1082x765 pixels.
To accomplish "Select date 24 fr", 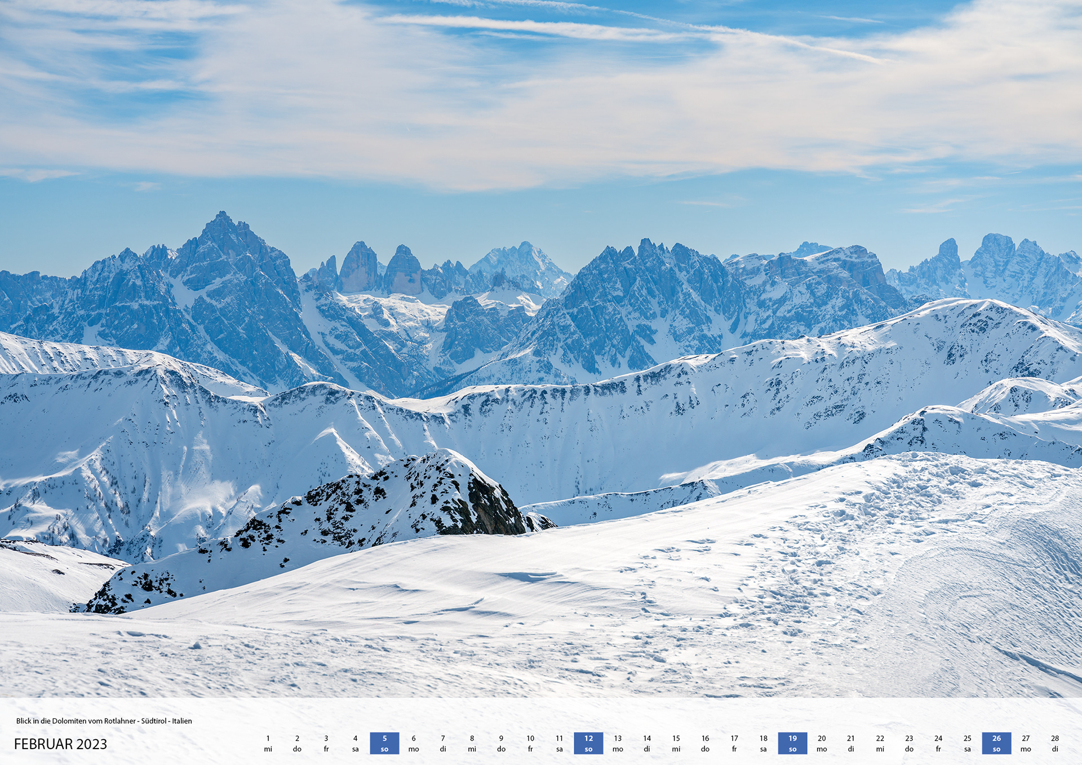I will coord(938,744).
